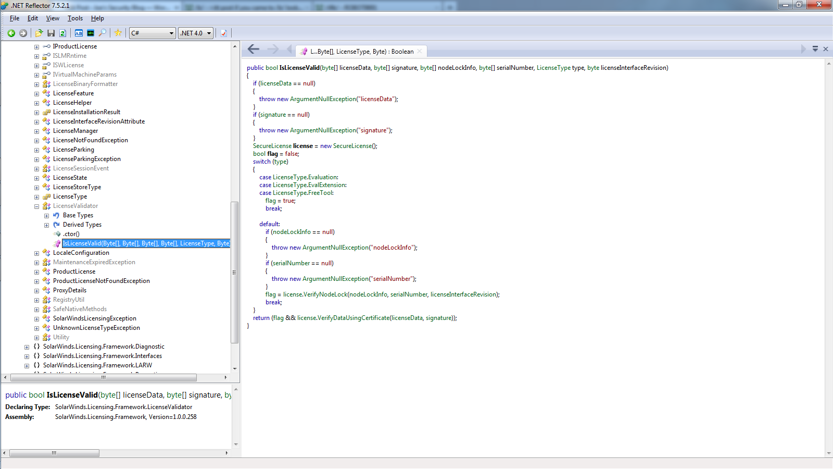Close the code pane with X
The width and height of the screenshot is (833, 469).
click(826, 49)
